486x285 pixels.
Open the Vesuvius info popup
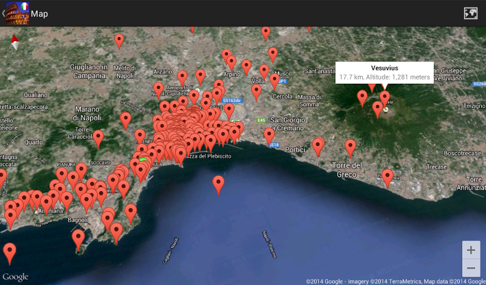coord(385,72)
